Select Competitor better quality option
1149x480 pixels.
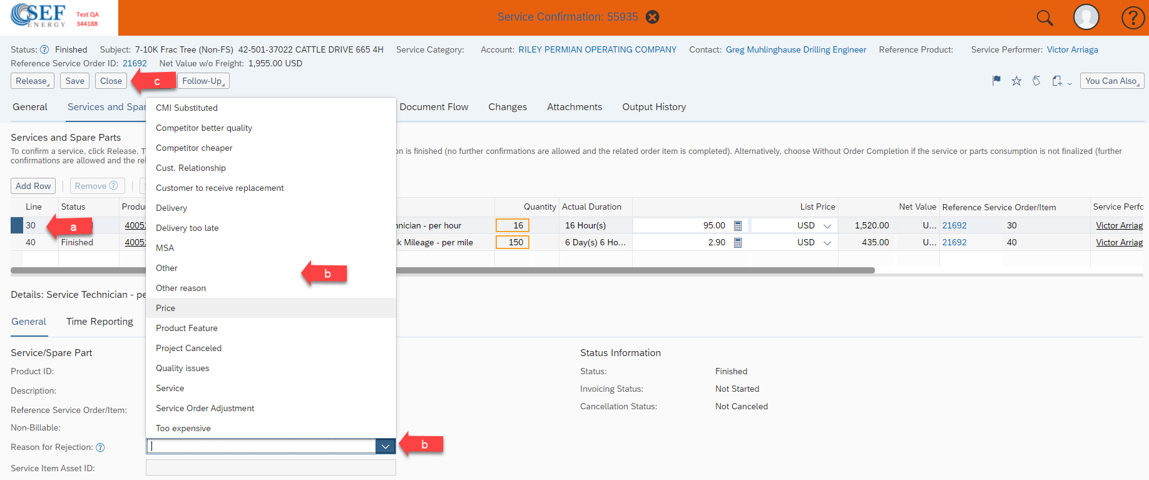coord(271,128)
